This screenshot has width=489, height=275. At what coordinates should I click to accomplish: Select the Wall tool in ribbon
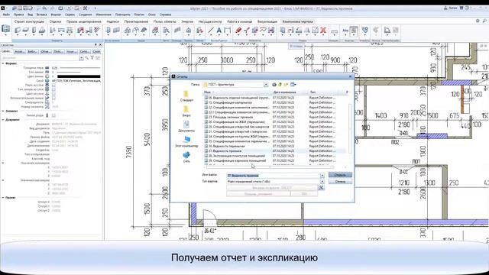click(18, 31)
